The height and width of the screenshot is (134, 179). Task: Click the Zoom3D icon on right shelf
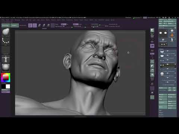tap(152, 70)
